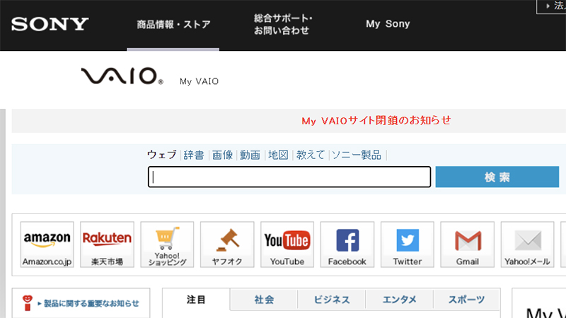The height and width of the screenshot is (318, 566).
Task: Select the 社会 news tab
Action: click(x=264, y=299)
